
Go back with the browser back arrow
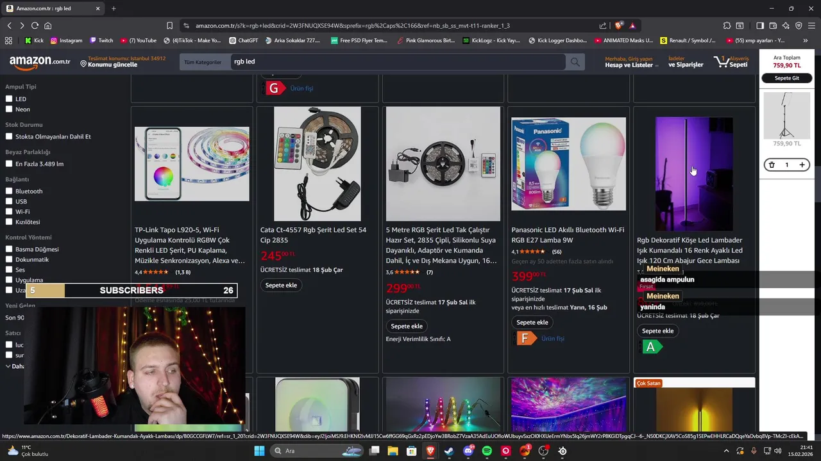coord(9,26)
